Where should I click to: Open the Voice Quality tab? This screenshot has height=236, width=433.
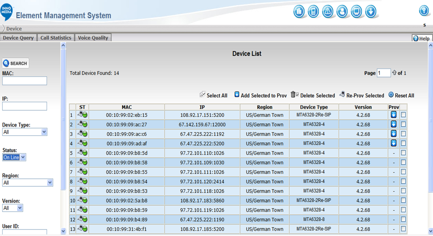tap(93, 38)
